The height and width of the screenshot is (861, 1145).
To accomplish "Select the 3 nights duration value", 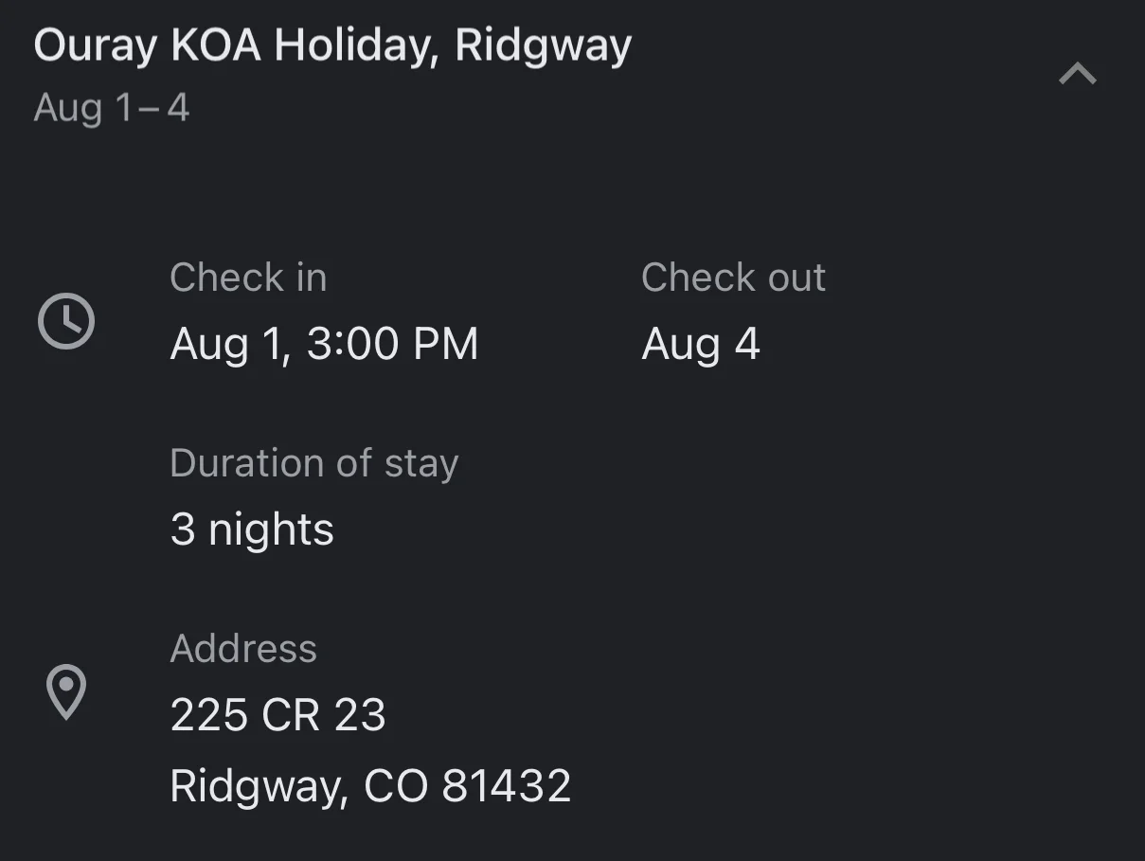I will click(252, 529).
